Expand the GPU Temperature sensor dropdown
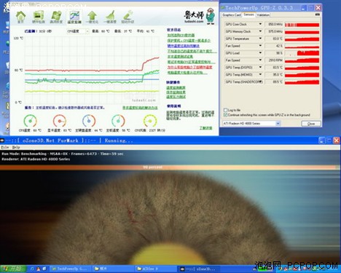Viewport: 341px width, 273px height. (260, 39)
